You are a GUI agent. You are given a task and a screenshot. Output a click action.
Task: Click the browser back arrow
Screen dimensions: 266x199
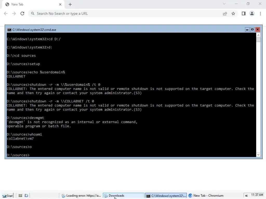click(6, 13)
